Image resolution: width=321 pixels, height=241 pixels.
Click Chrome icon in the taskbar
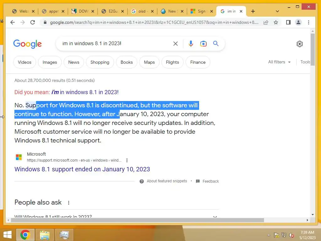pos(25,235)
